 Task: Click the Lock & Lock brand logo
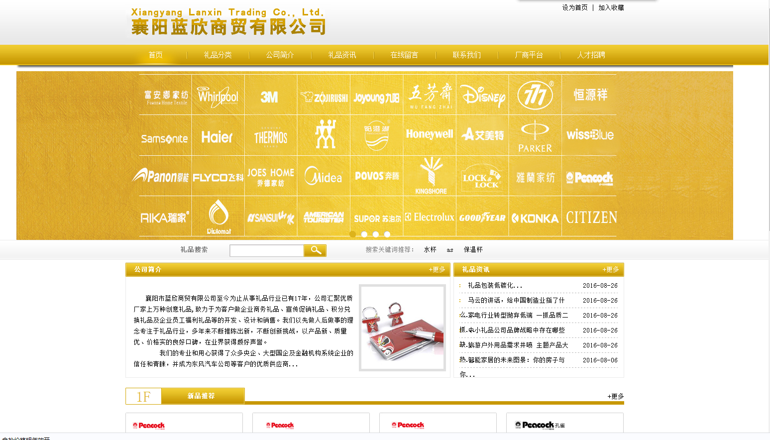point(482,178)
